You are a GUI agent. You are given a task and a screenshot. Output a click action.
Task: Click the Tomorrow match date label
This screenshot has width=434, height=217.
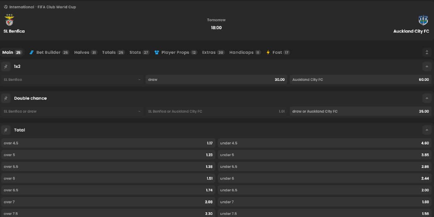[x=216, y=20]
